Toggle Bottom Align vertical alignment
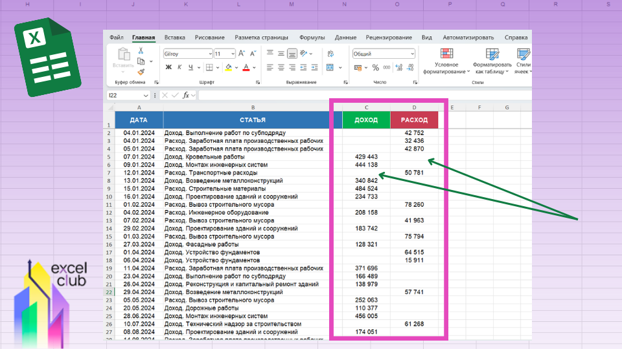 point(292,53)
